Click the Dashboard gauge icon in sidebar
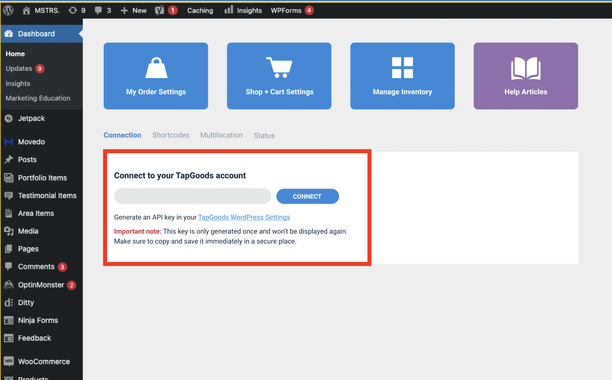 coord(9,34)
